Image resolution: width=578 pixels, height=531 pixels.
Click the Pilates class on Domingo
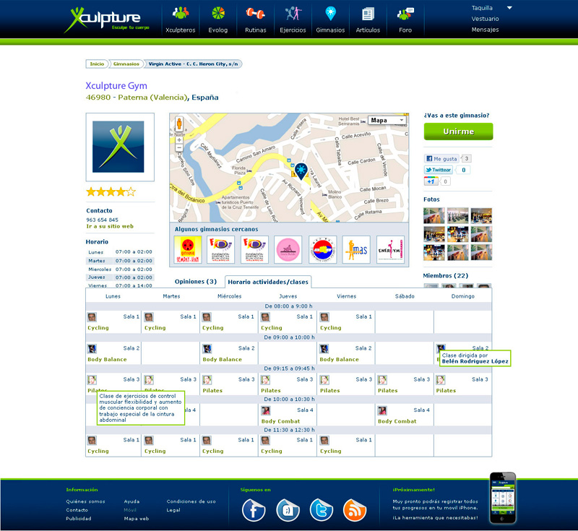[x=446, y=391]
